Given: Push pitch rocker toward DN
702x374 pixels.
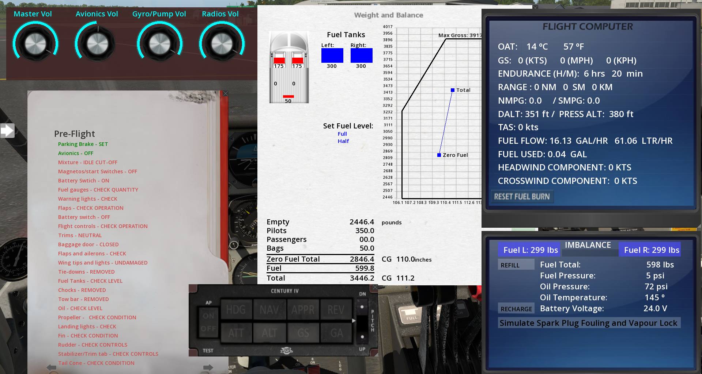Looking at the screenshot, I should click(362, 307).
